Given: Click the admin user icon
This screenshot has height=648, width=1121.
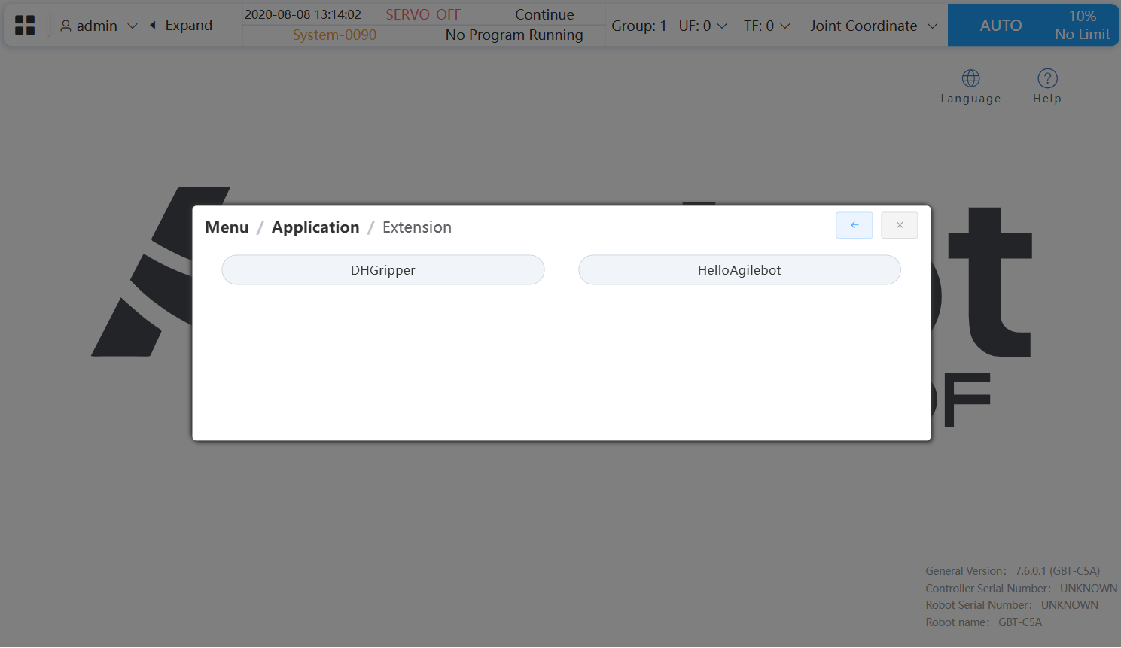Looking at the screenshot, I should click(x=65, y=26).
